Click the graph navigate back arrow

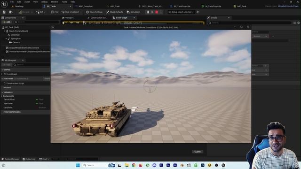pos(71,23)
